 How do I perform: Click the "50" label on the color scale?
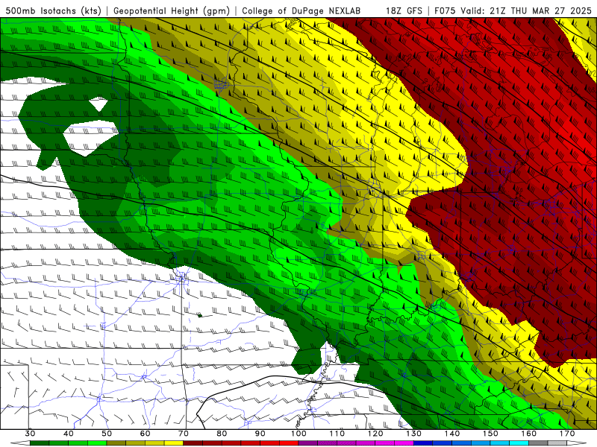click(x=107, y=434)
